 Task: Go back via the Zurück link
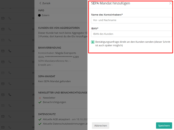[45, 3]
